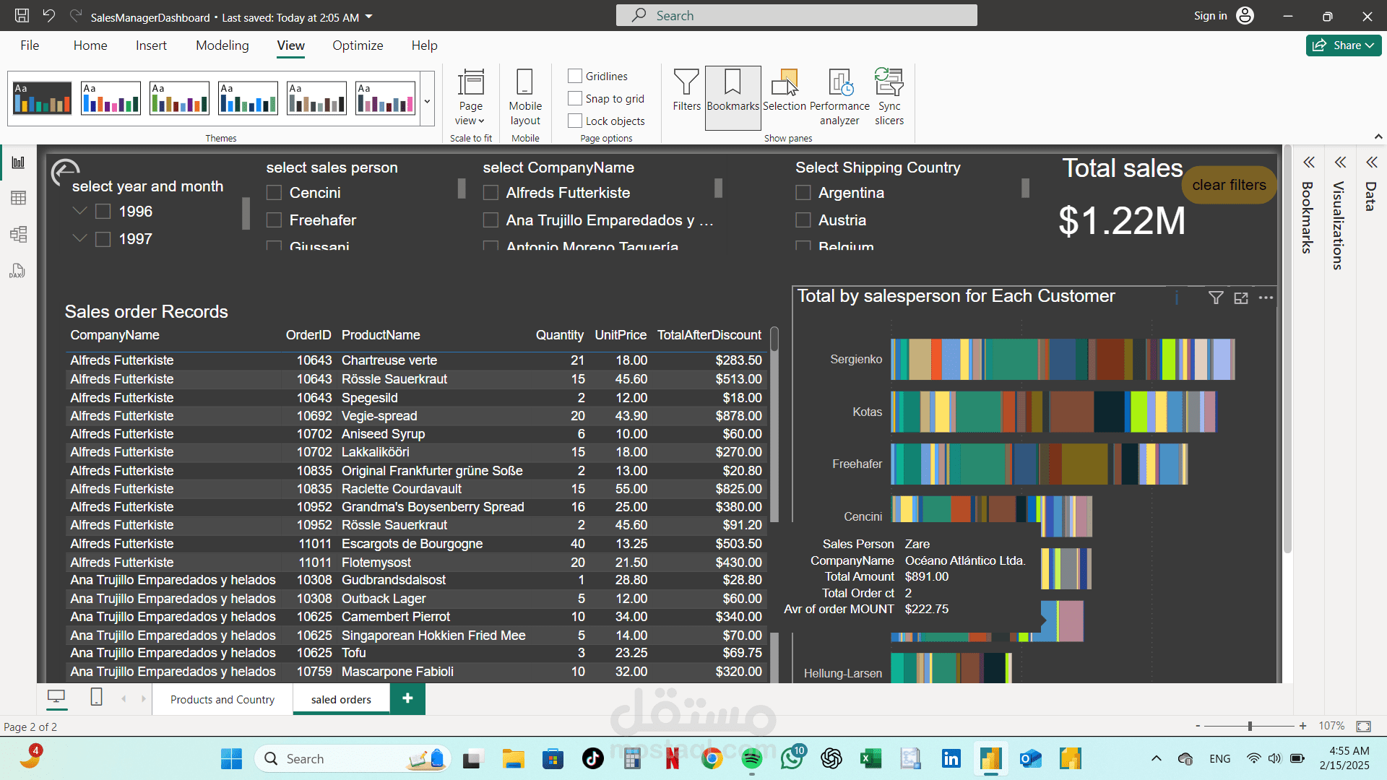The image size is (1387, 780).
Task: Click fit to page icon
Action: coord(1364,726)
